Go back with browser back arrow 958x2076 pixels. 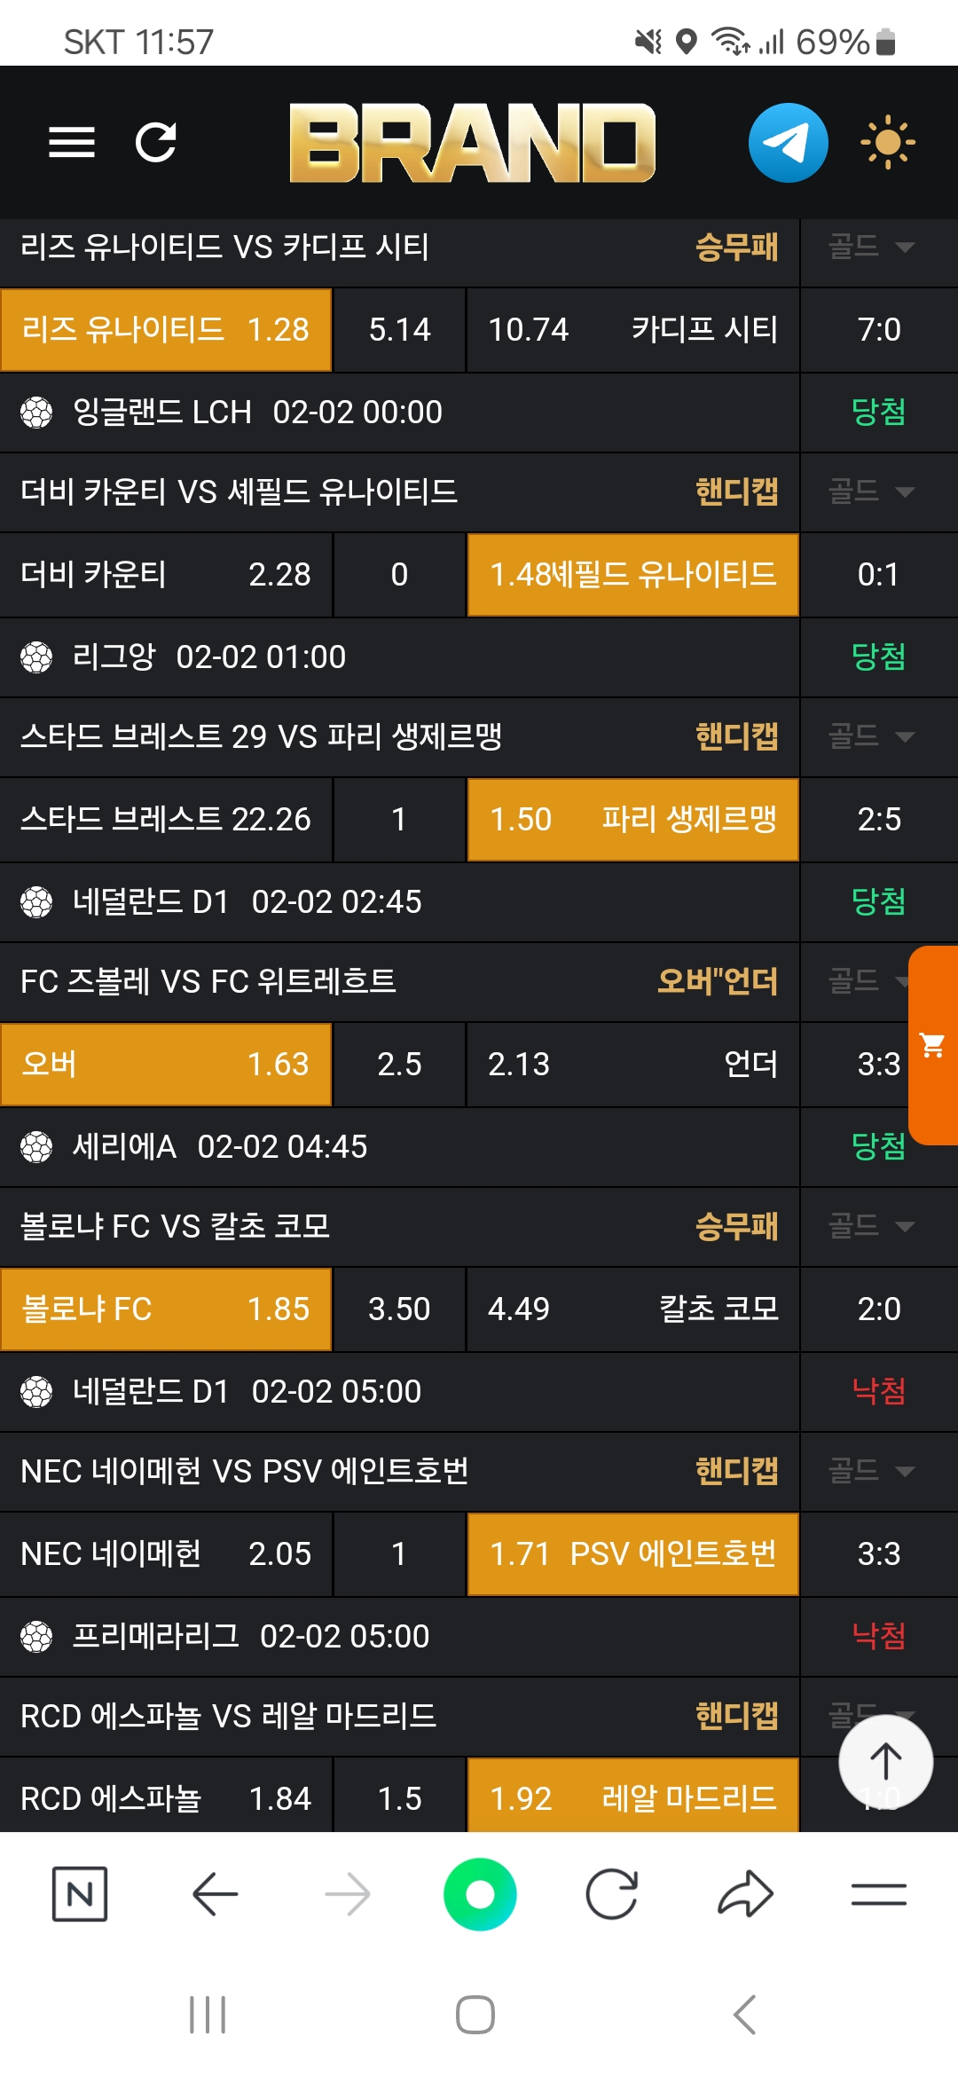click(215, 1894)
